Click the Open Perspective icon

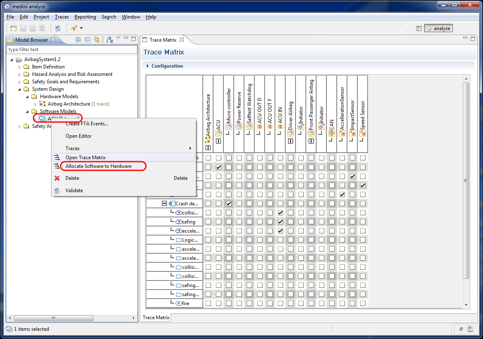point(419,28)
